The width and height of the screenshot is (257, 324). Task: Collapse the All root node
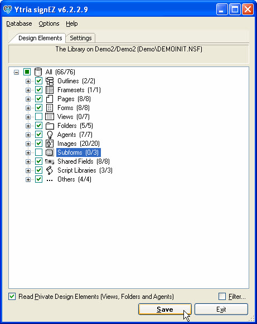click(16, 72)
